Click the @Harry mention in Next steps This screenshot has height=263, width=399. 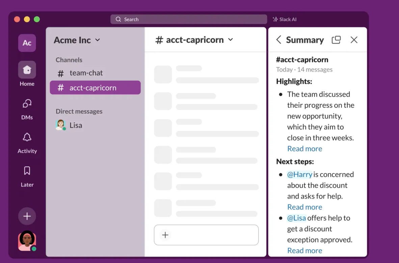click(x=299, y=174)
